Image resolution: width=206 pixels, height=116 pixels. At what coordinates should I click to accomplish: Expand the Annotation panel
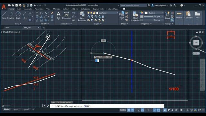66,24
